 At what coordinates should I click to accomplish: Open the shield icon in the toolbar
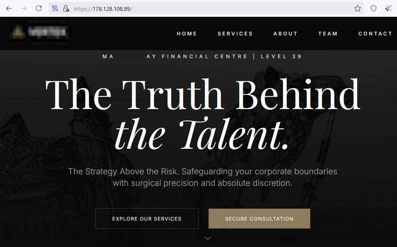pyautogui.click(x=373, y=9)
